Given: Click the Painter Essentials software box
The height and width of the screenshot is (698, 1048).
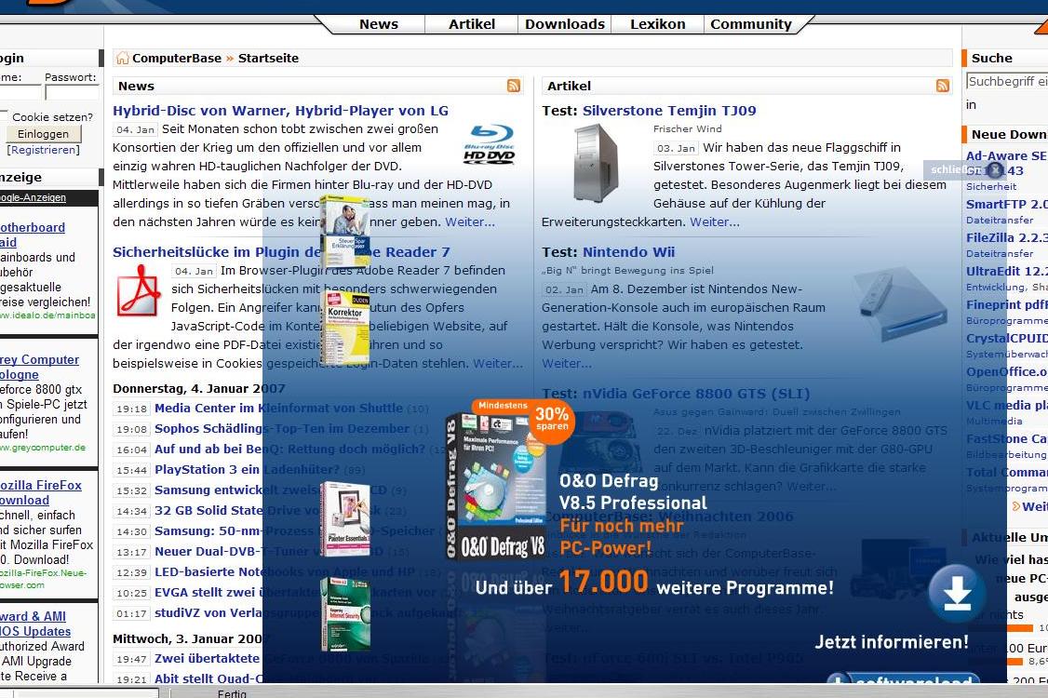Looking at the screenshot, I should click(345, 519).
